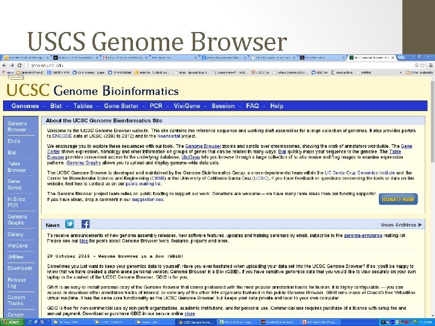Screen dimensions: 435x326
Task: Open Genome Browser in the left sidebar
Action: (x=17, y=126)
